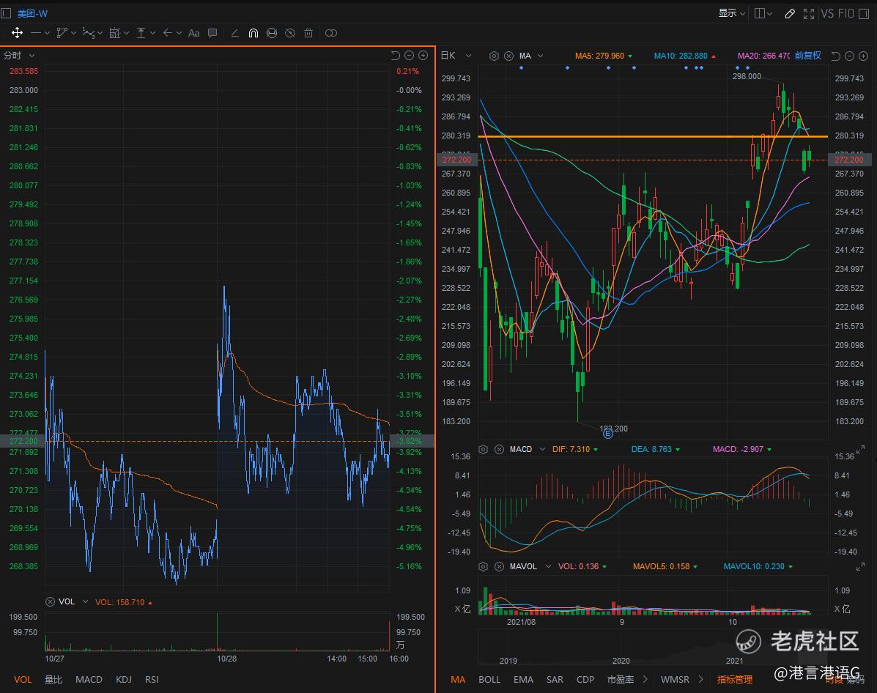This screenshot has height=693, width=877.
Task: Click the historical range navigator strip
Action: pos(652,647)
